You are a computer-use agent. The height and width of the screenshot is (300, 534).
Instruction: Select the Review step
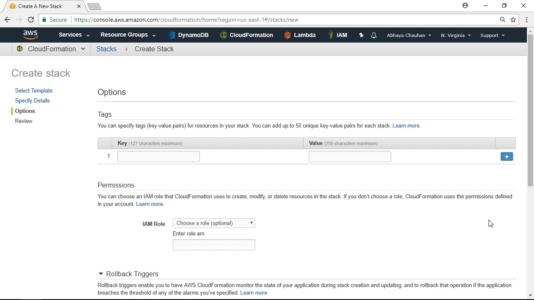click(x=23, y=121)
